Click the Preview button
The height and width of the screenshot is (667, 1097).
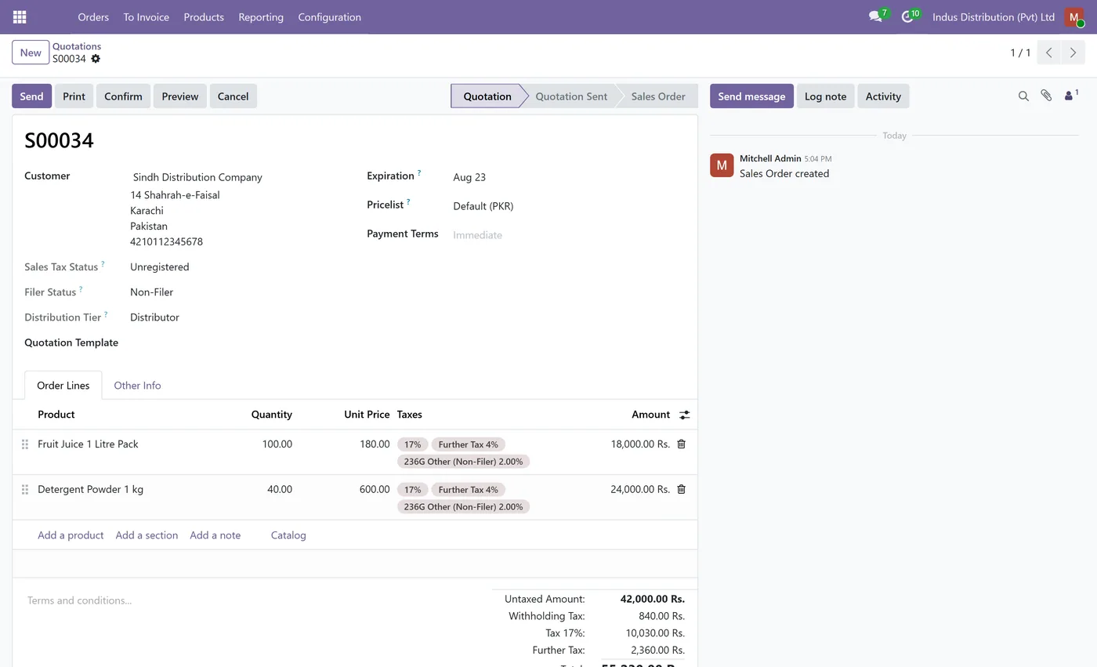point(180,96)
